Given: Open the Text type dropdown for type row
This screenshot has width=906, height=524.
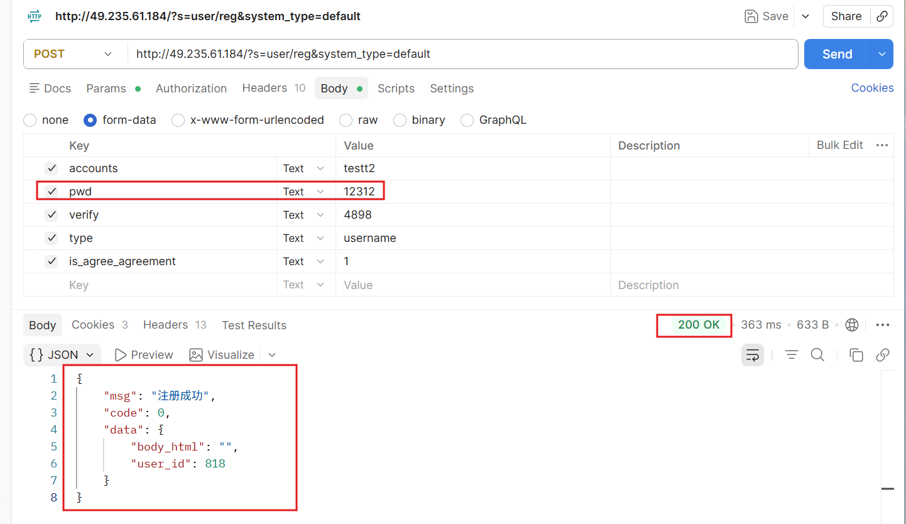Looking at the screenshot, I should coord(304,238).
